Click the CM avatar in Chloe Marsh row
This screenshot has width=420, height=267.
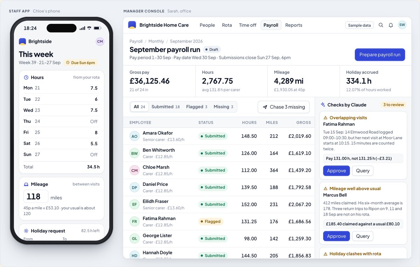[x=134, y=170]
